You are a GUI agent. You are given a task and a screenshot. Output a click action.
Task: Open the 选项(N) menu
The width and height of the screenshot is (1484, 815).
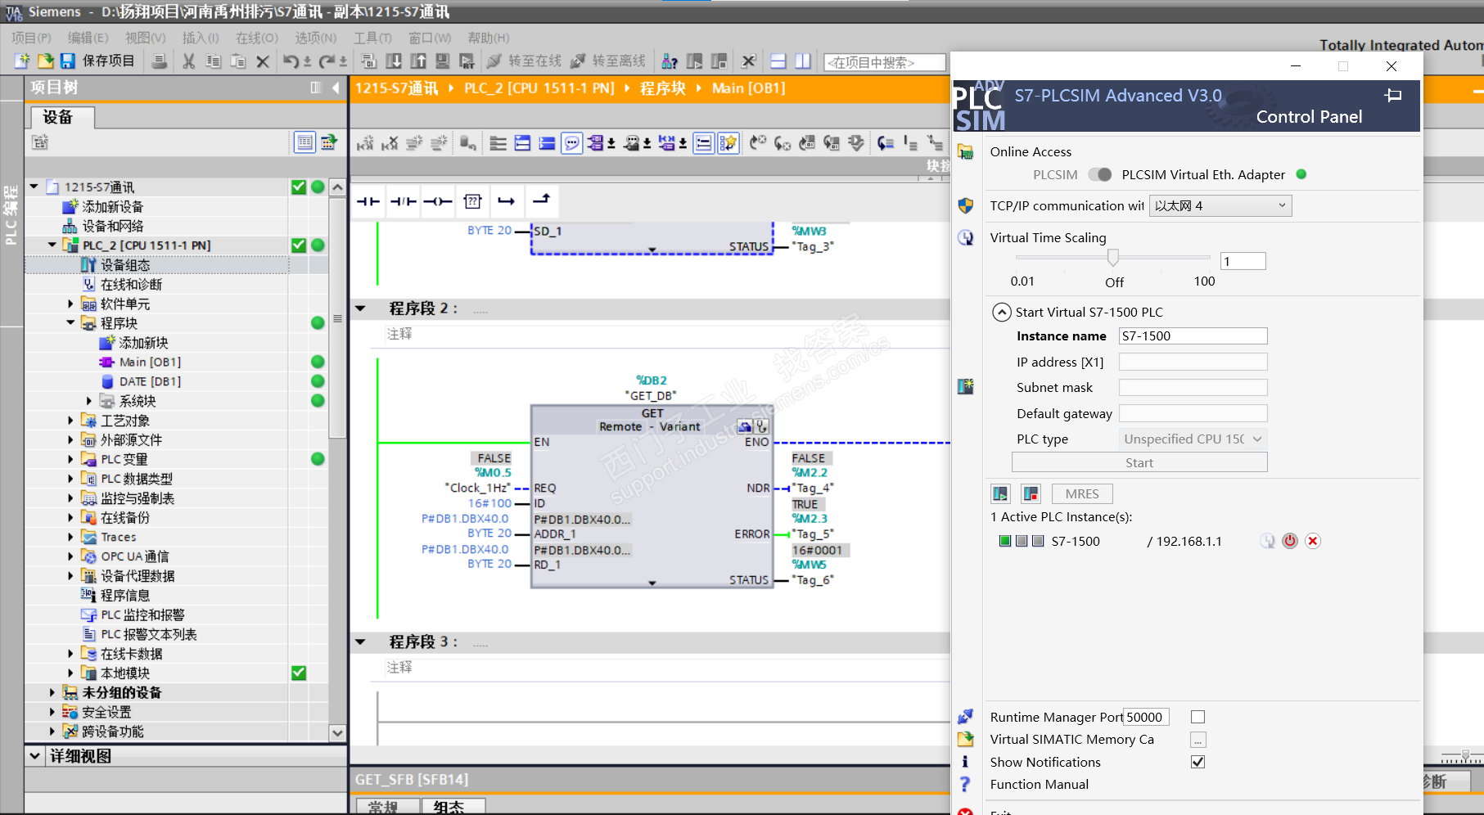click(x=315, y=38)
